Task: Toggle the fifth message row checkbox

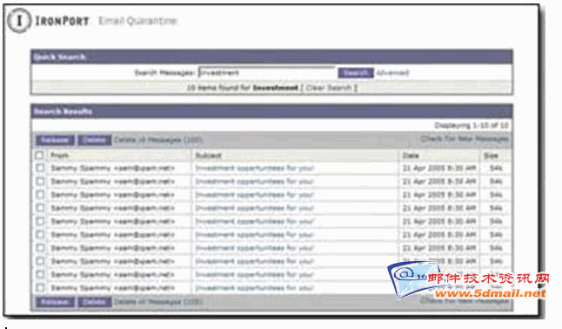Action: [x=40, y=221]
